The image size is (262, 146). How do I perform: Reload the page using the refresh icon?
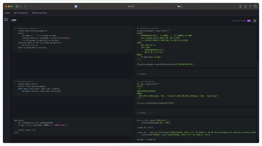pos(181,6)
